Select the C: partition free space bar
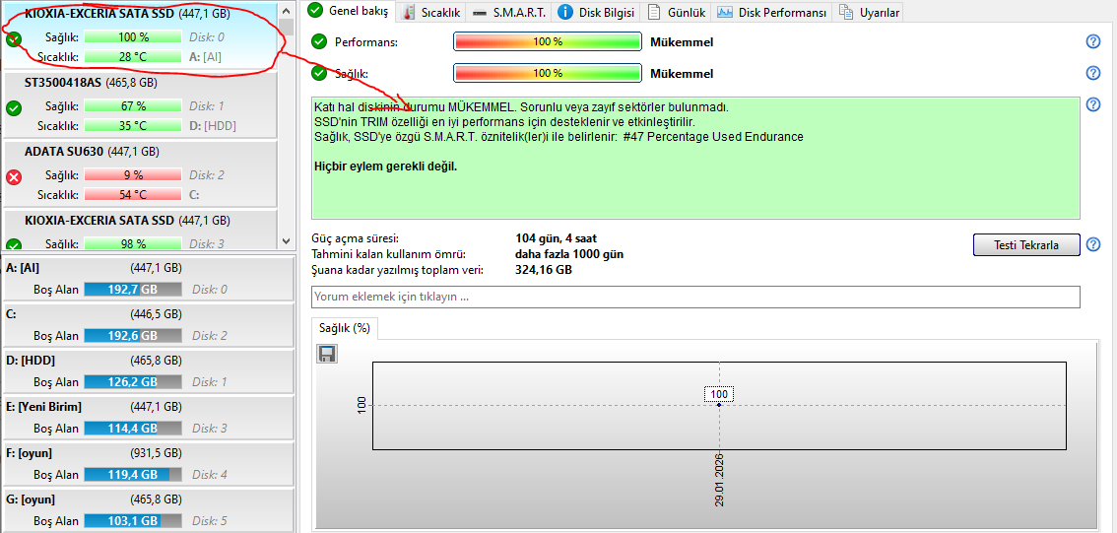 pyautogui.click(x=132, y=335)
